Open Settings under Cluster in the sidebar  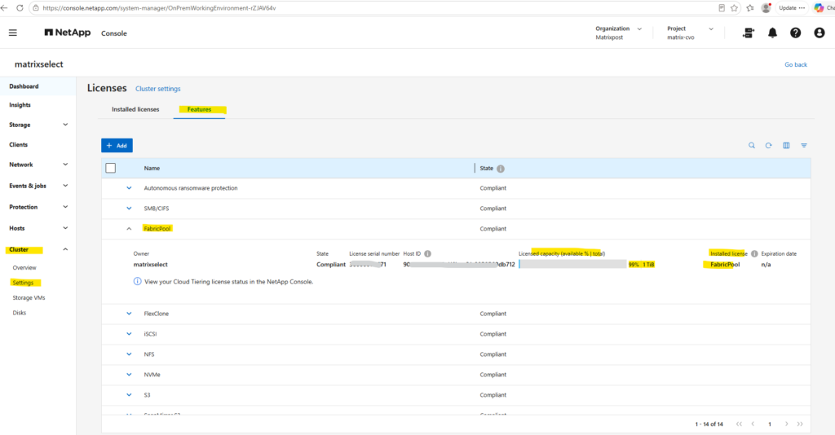coord(23,283)
